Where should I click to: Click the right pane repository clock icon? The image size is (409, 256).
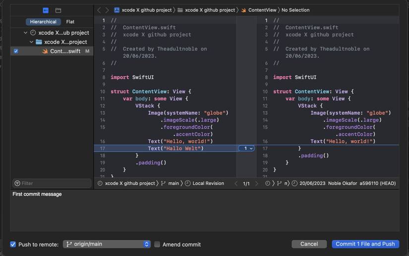[x=268, y=183]
